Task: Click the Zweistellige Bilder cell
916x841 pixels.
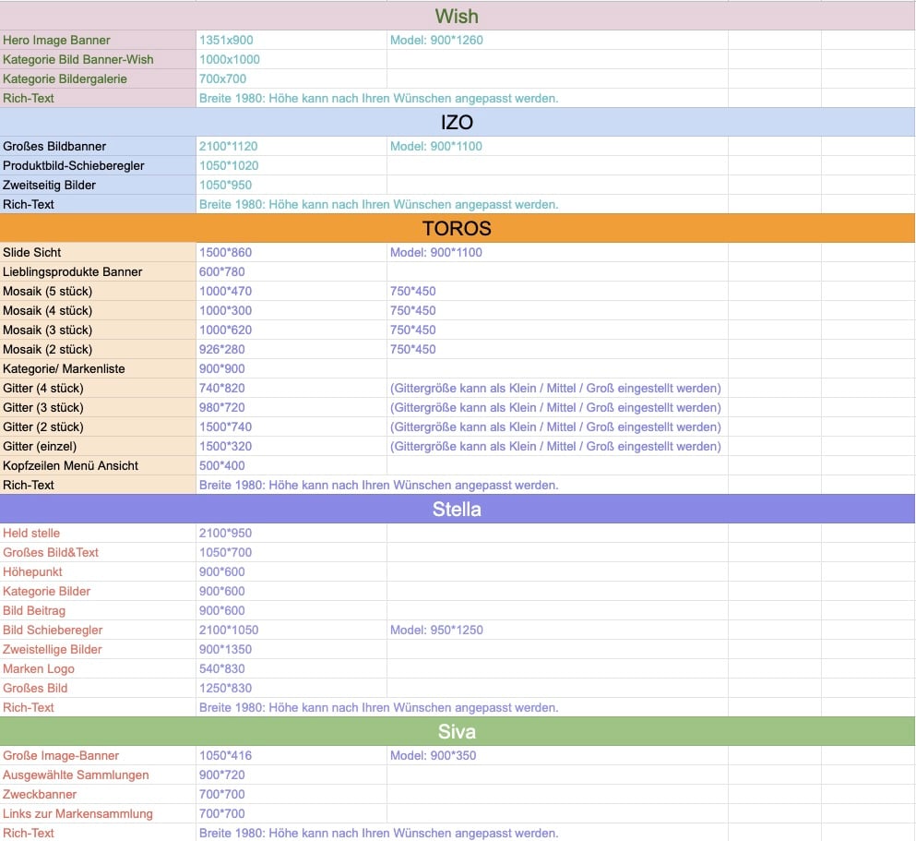Action: 98,649
